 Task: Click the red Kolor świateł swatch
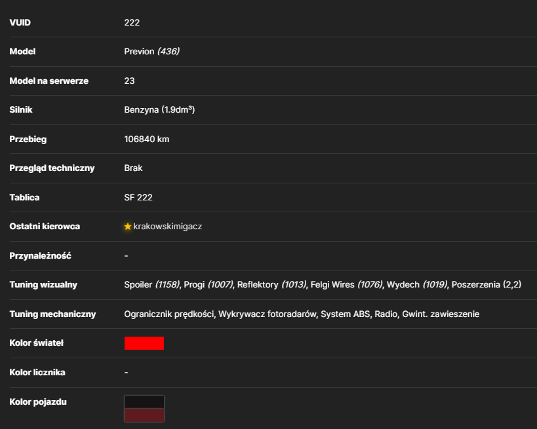coord(144,343)
